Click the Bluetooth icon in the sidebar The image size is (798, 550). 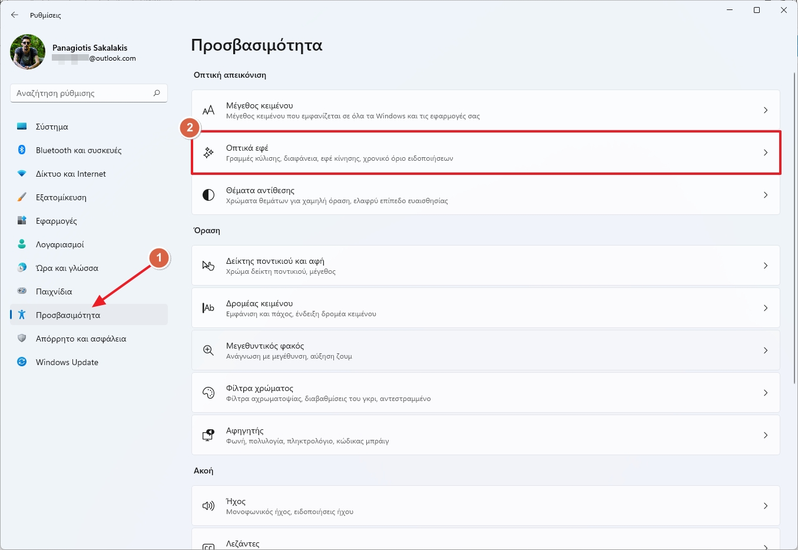click(22, 150)
